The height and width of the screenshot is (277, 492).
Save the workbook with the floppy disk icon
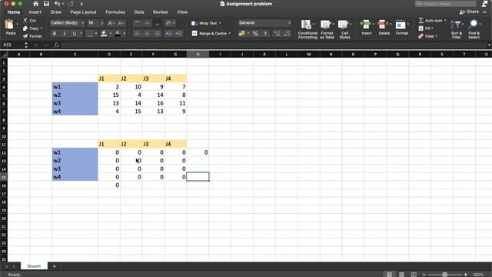(46, 4)
